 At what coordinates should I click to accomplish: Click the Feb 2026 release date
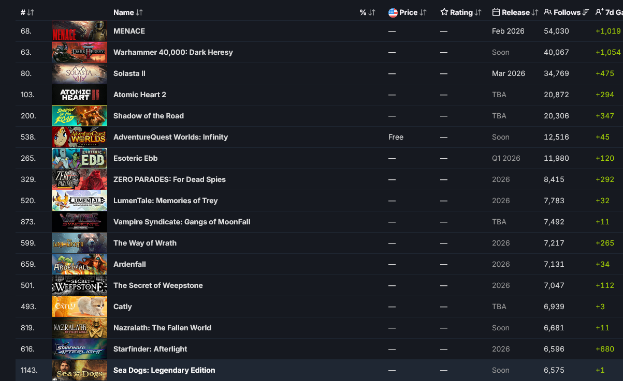coord(508,31)
